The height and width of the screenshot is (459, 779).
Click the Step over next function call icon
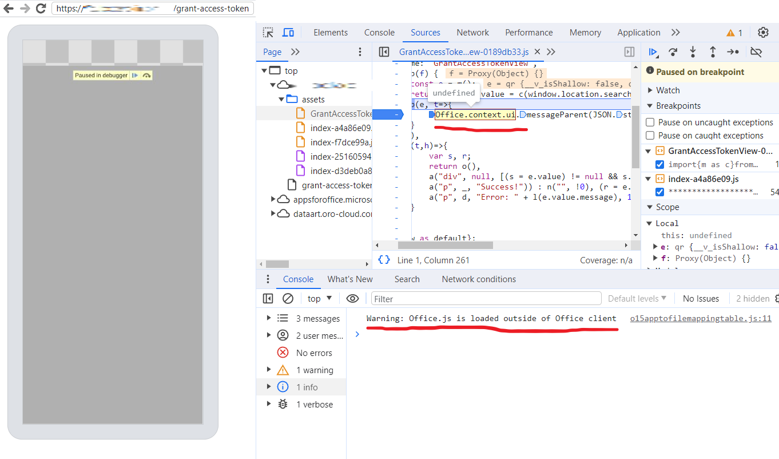pos(673,52)
